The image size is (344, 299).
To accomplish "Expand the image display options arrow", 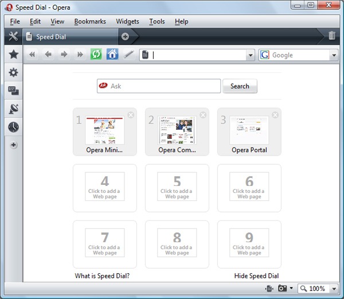I will coord(291,288).
